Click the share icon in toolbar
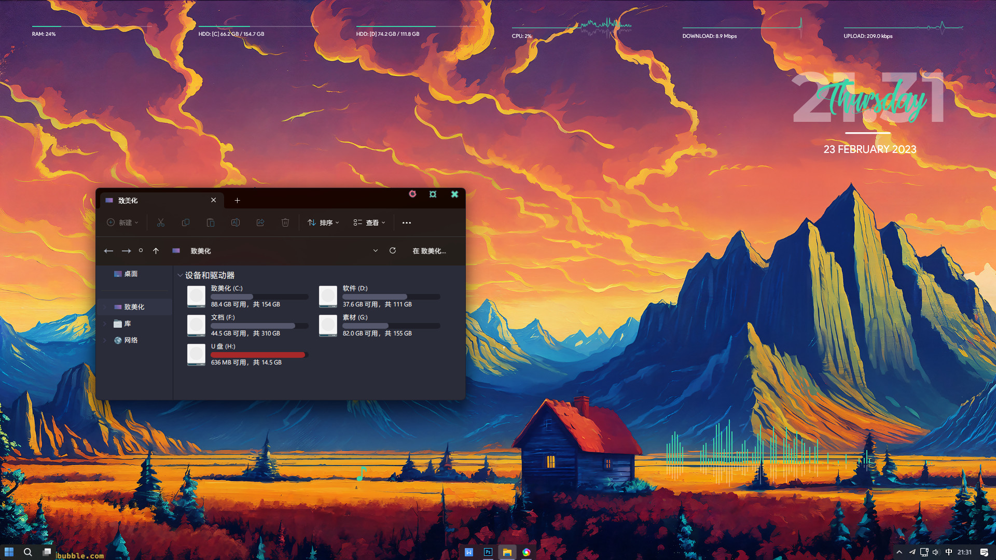 (260, 222)
